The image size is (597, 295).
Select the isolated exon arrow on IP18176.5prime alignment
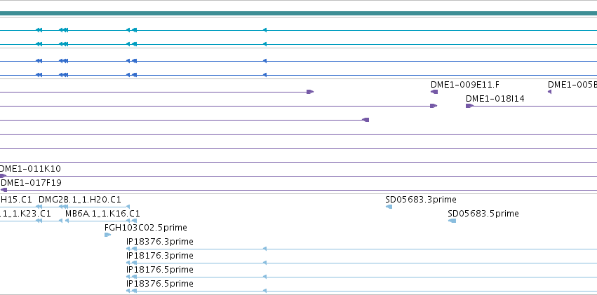click(264, 277)
